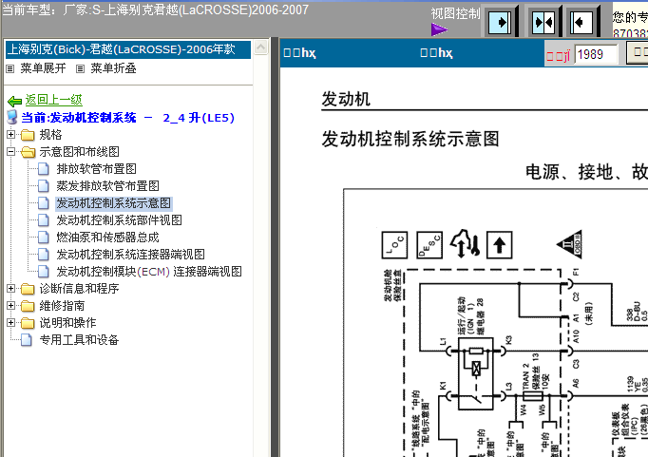Open 排放软管布置图 document
Screen dimensions: 648x457
coord(96,168)
